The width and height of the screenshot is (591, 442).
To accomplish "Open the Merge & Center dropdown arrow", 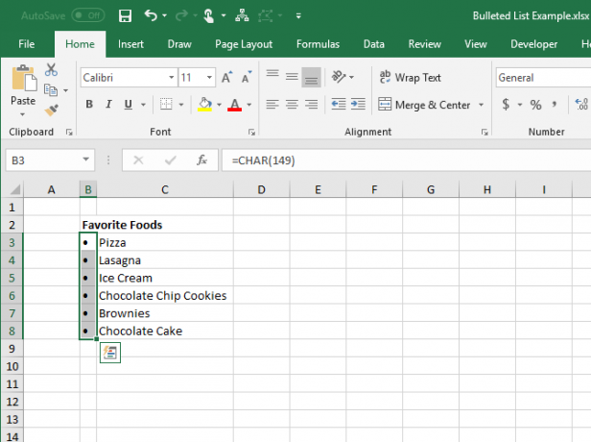I will 481,105.
